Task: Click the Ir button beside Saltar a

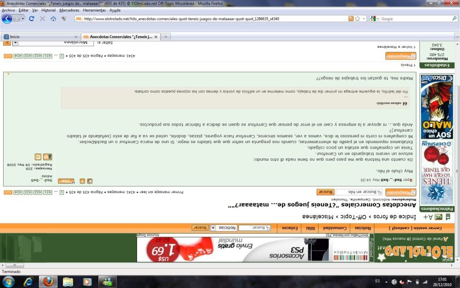Action: [7, 43]
